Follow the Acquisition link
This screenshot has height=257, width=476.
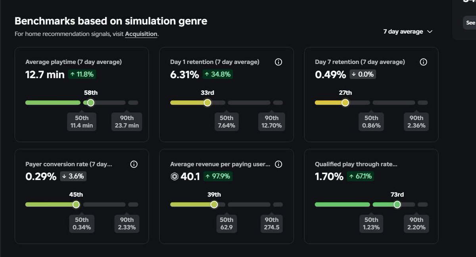141,34
